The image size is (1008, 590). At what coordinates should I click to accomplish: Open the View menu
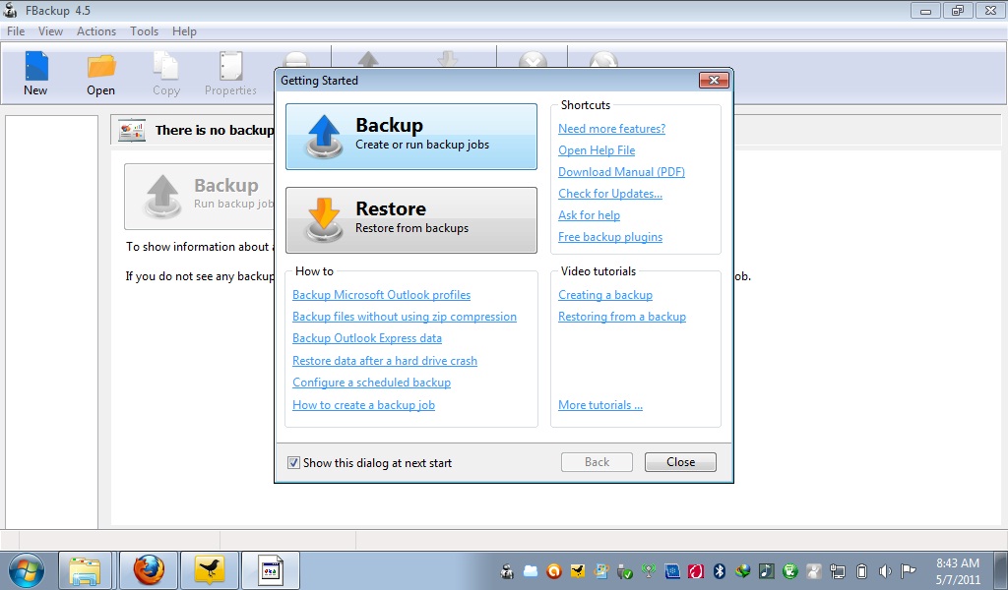50,30
